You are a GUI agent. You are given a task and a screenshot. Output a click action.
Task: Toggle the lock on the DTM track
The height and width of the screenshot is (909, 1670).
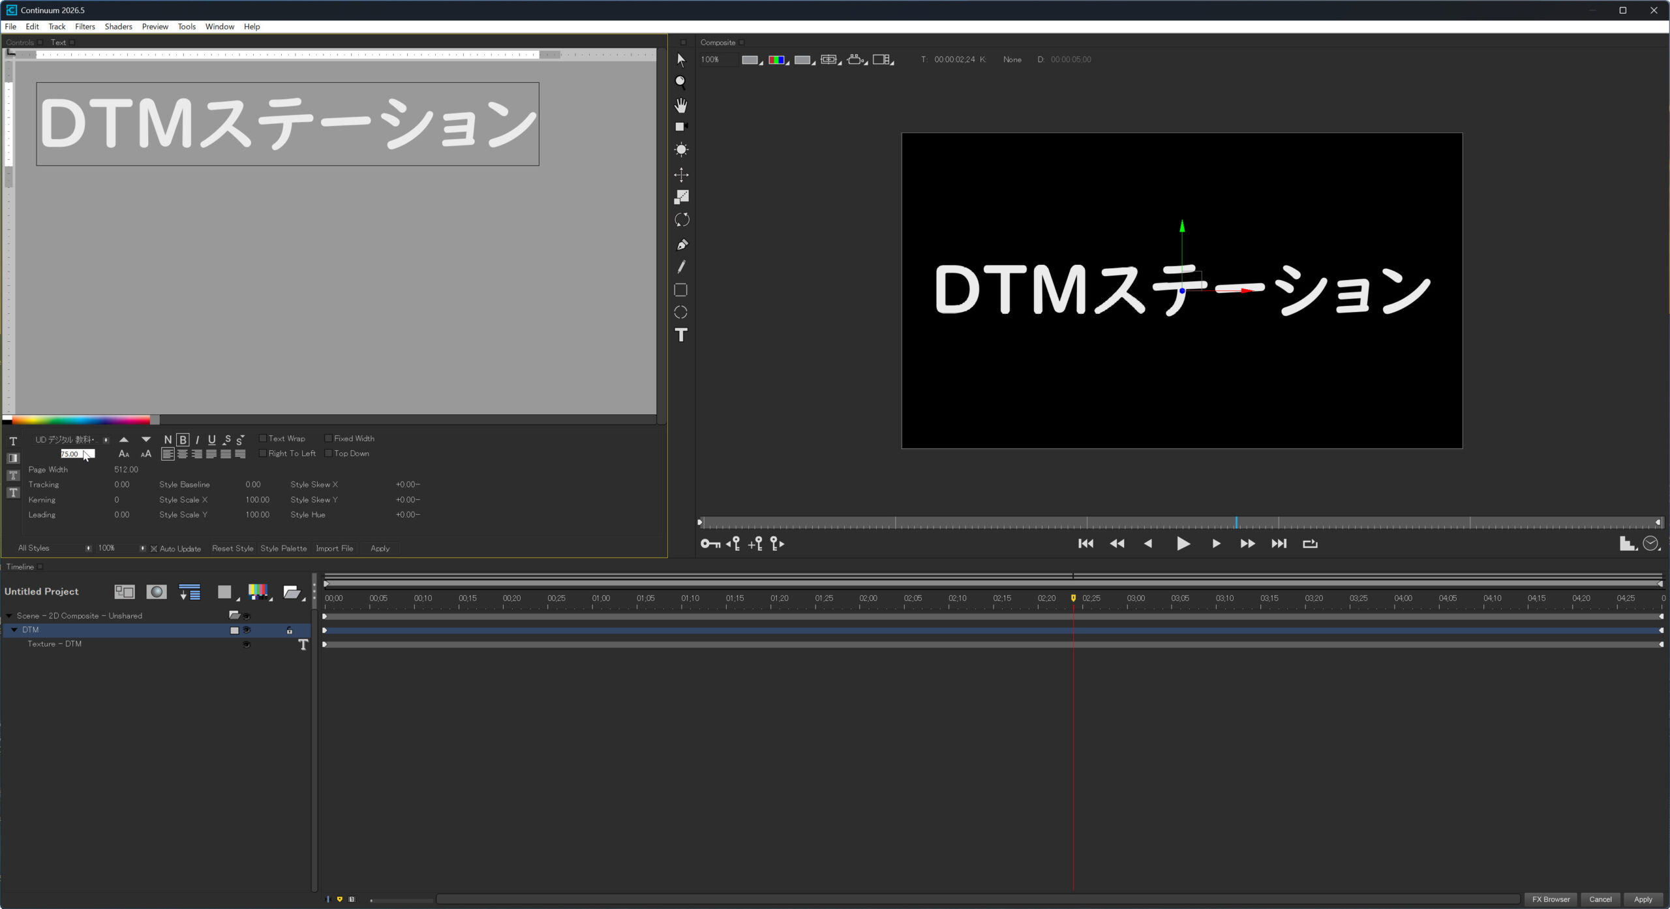pyautogui.click(x=290, y=630)
